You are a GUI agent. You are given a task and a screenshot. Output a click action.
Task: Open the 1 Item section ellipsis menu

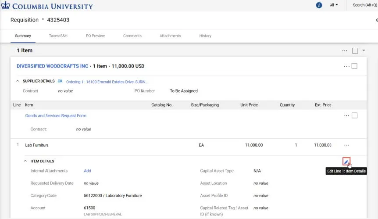(x=345, y=50)
